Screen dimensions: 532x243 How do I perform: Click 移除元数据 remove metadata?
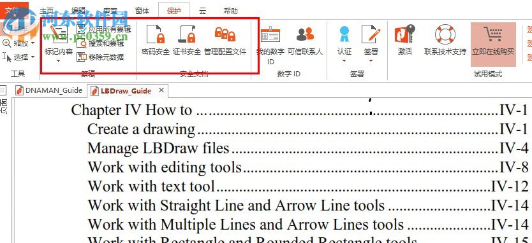click(x=100, y=57)
